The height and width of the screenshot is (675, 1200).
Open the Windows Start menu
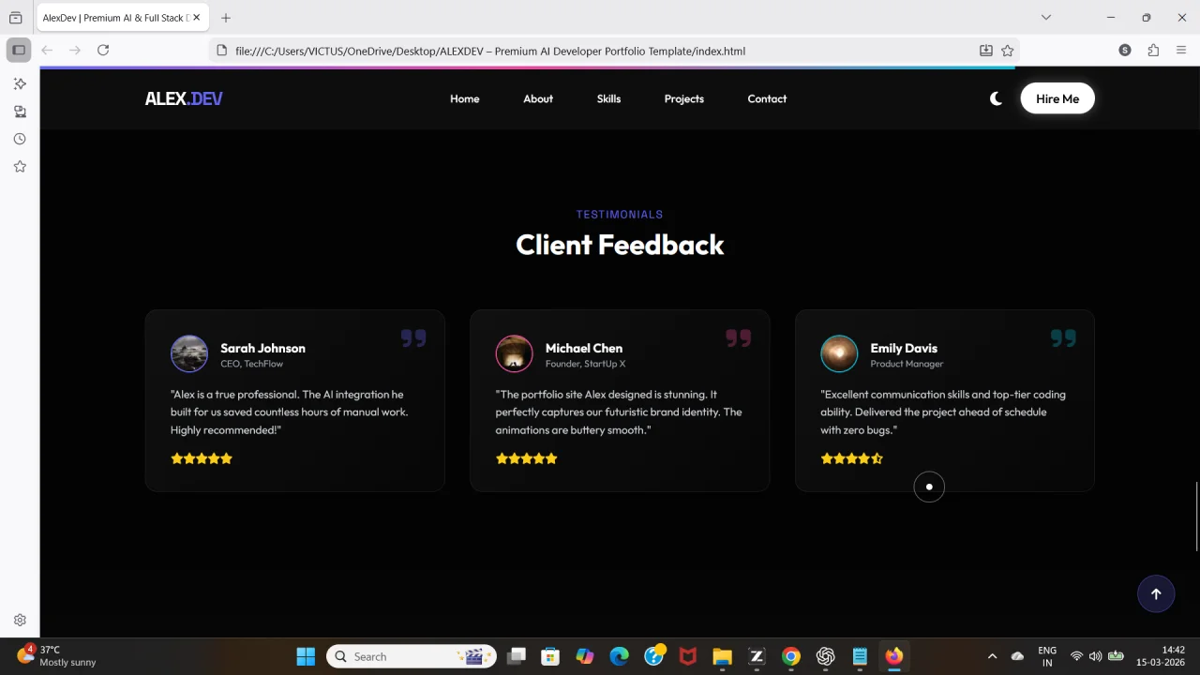(306, 656)
